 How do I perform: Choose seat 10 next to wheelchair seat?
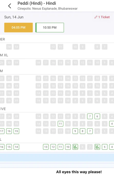click(68, 147)
